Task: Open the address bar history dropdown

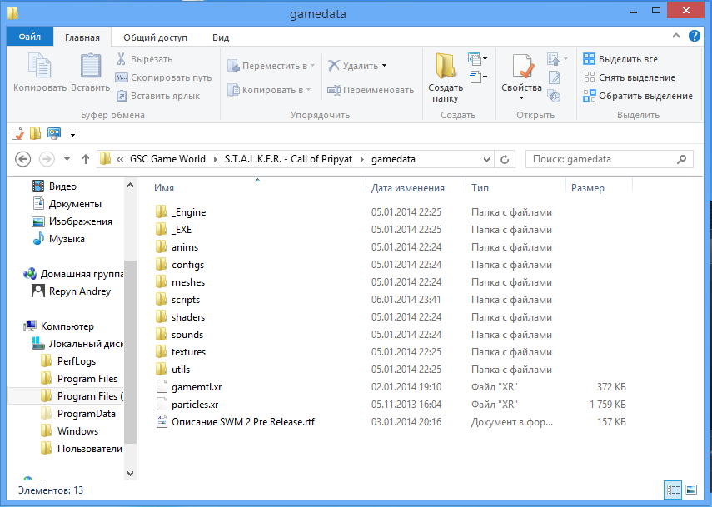Action: [486, 159]
